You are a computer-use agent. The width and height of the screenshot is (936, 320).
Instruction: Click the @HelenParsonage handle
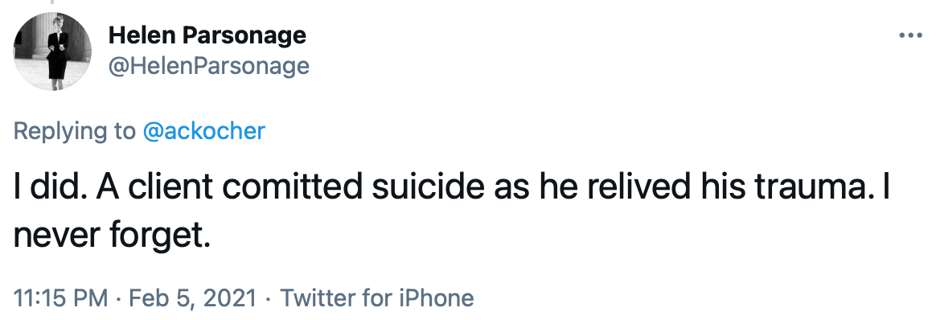[x=209, y=66]
